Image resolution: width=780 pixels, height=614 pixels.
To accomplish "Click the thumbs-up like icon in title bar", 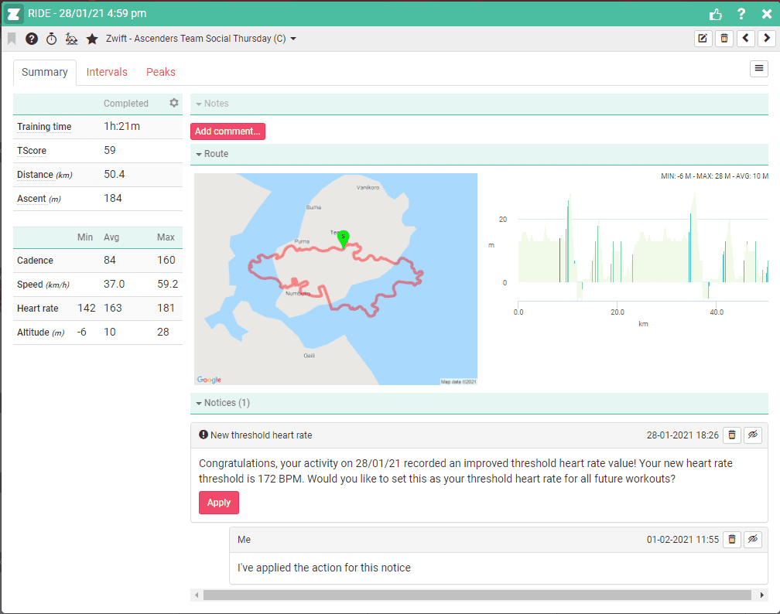I will click(716, 14).
